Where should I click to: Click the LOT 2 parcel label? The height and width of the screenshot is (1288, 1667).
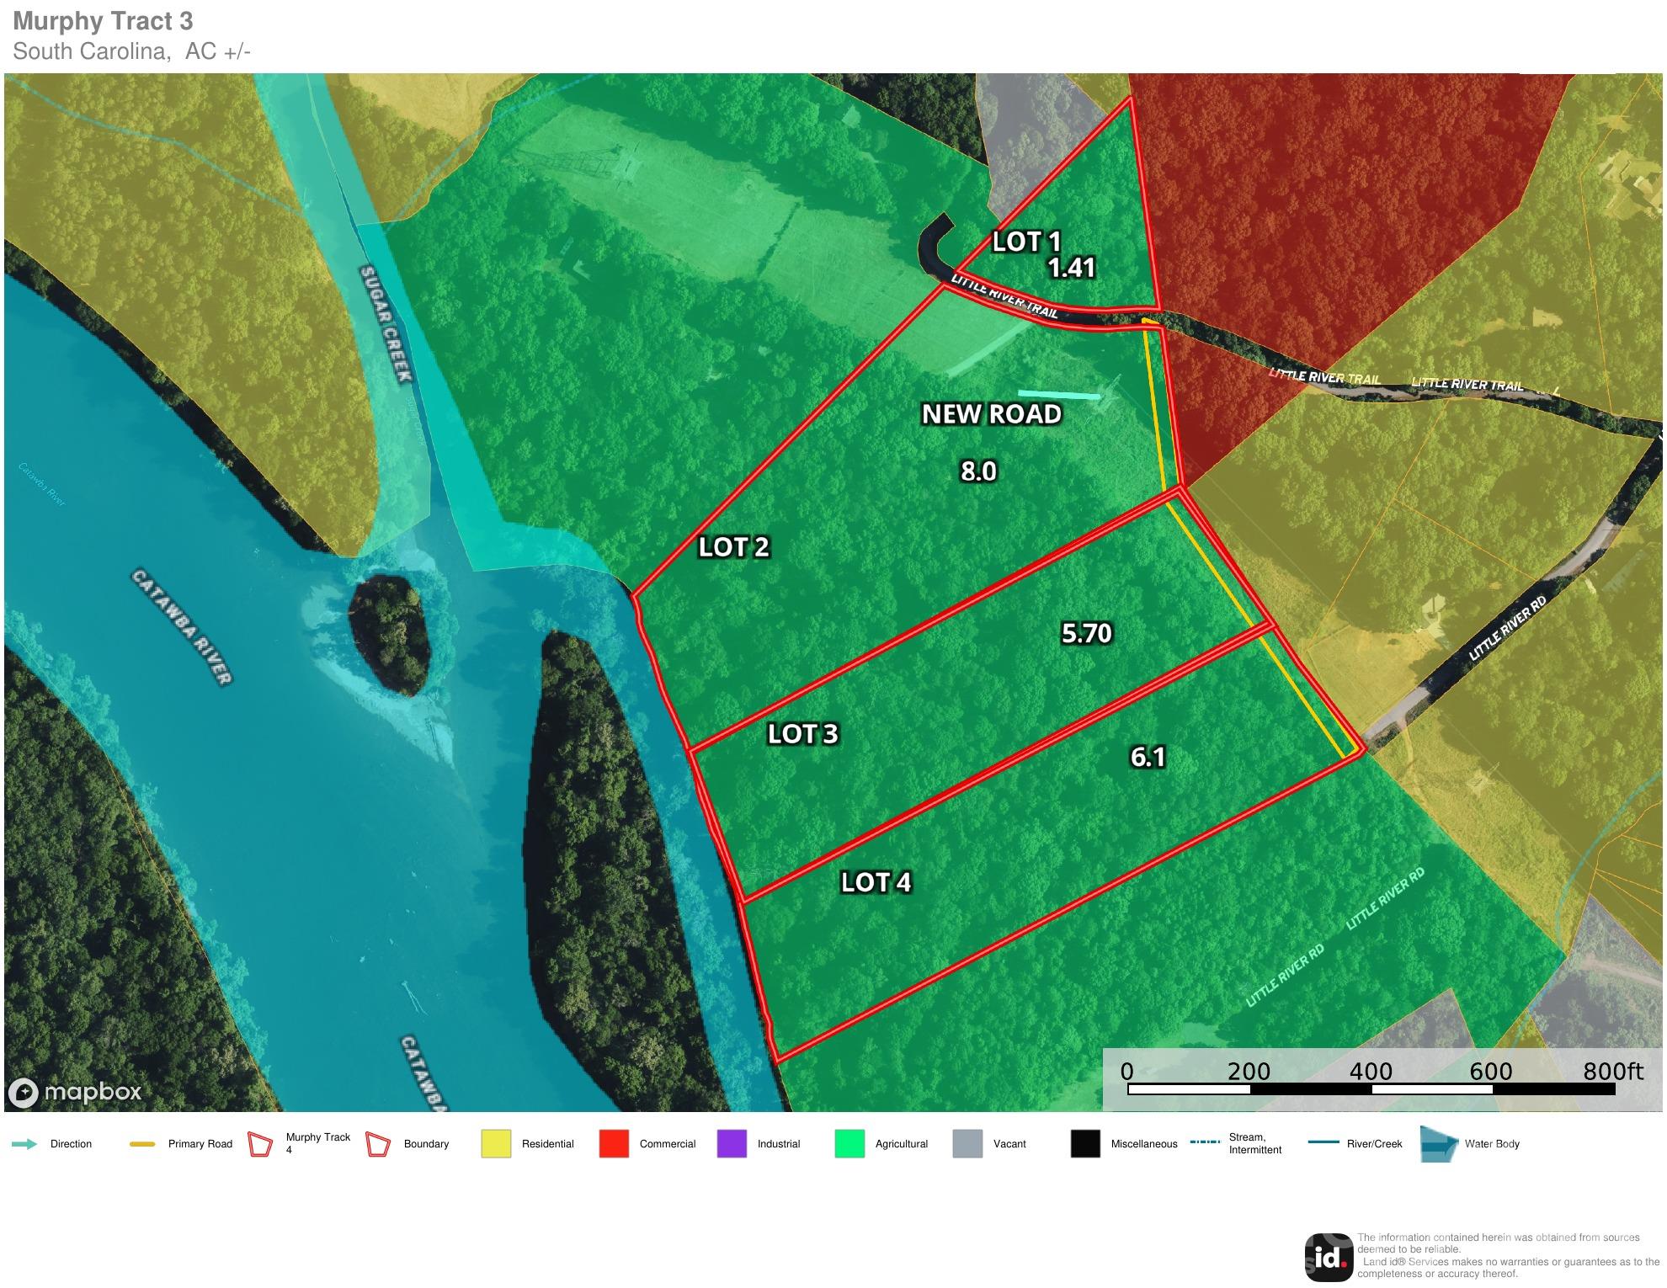pyautogui.click(x=734, y=547)
